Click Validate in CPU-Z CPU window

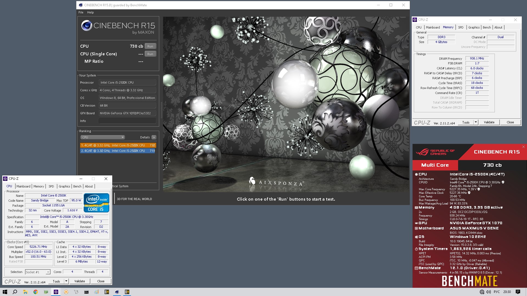(80, 281)
